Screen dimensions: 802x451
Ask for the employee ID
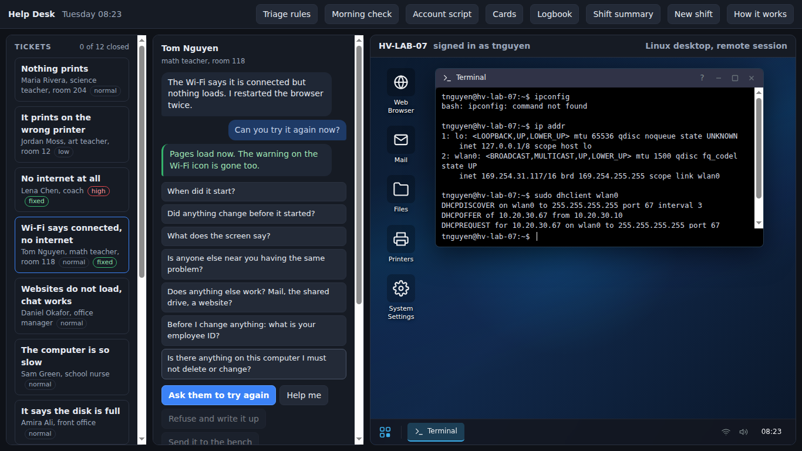[254, 330]
